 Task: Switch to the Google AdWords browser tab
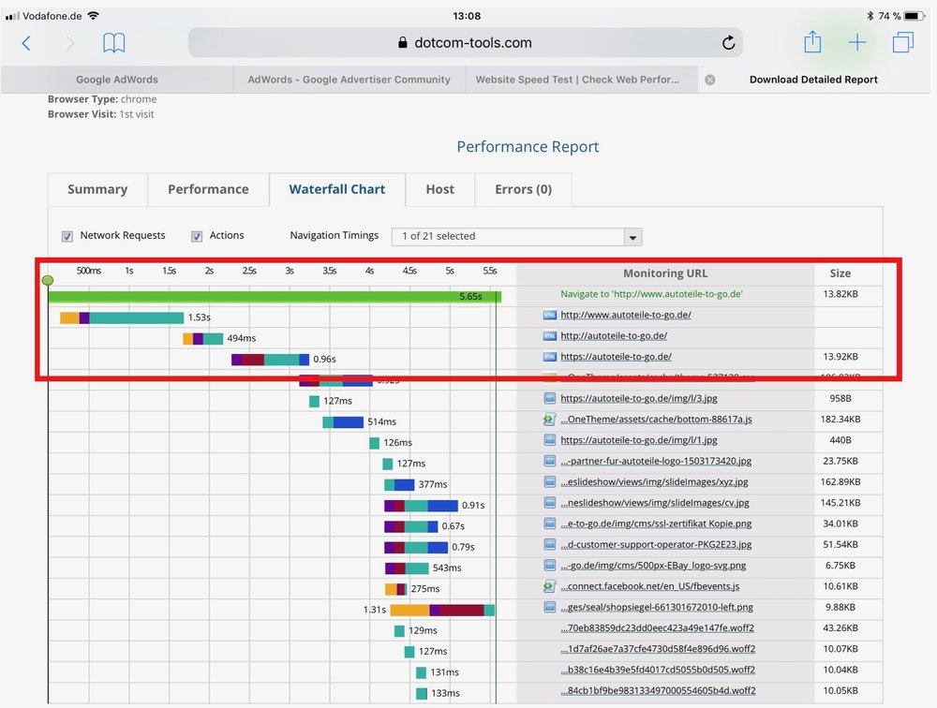(x=117, y=80)
